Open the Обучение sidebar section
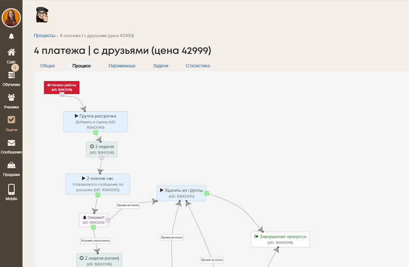 tap(11, 78)
